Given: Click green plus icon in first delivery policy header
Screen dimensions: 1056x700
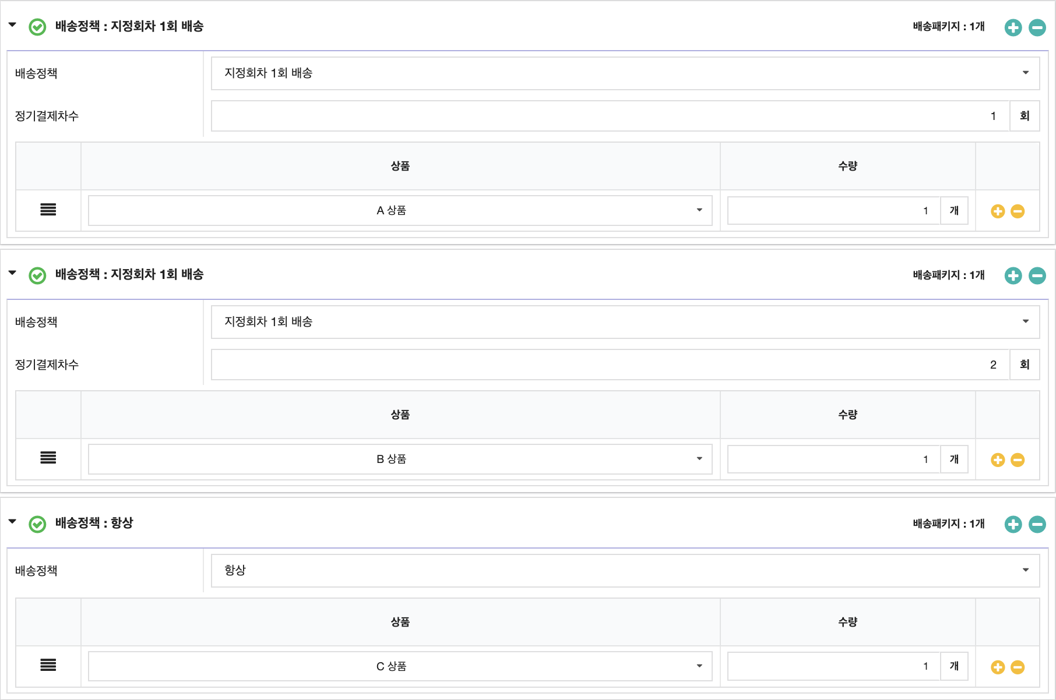Looking at the screenshot, I should 1013,27.
